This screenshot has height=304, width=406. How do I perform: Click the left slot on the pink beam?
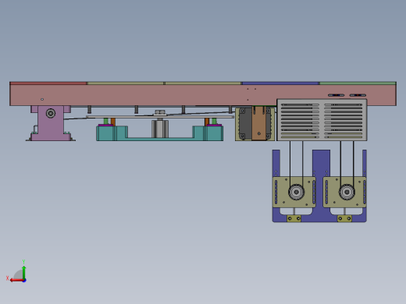click(x=336, y=95)
